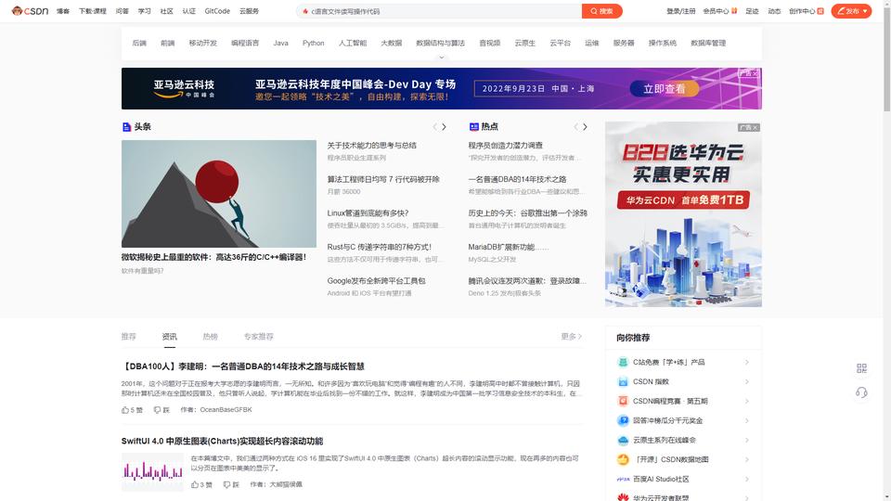Screen dimensions: 891x501
Task: Switch to the 热榜 tab
Action: click(211, 336)
